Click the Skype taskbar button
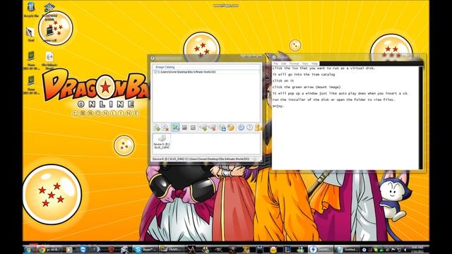The width and height of the screenshot is (452, 254). pyautogui.click(x=145, y=249)
